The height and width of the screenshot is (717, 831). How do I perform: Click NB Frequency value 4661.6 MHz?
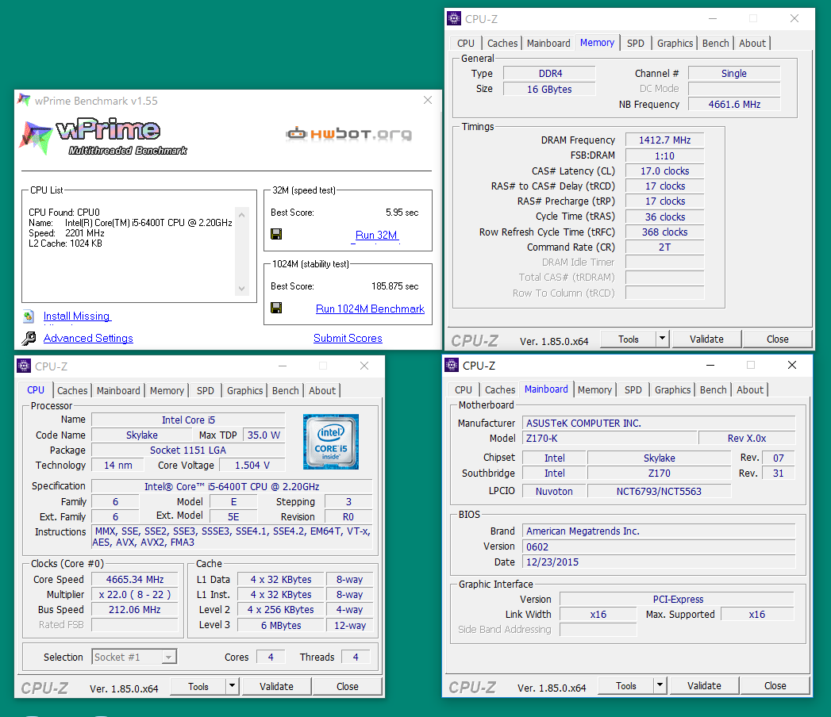tap(734, 105)
